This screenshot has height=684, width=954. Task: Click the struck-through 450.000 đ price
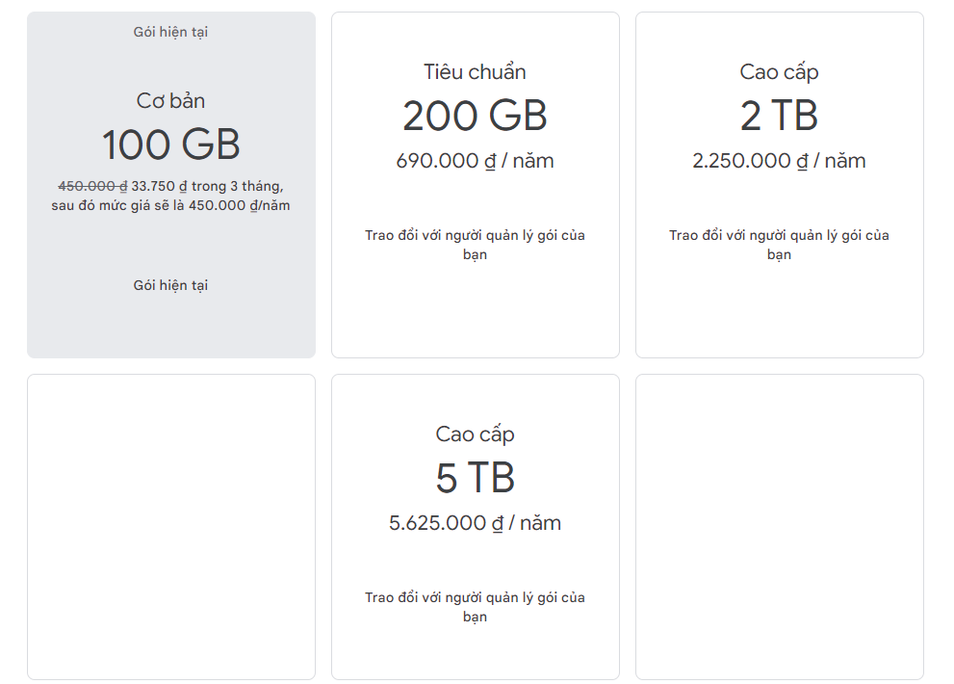coord(92,186)
